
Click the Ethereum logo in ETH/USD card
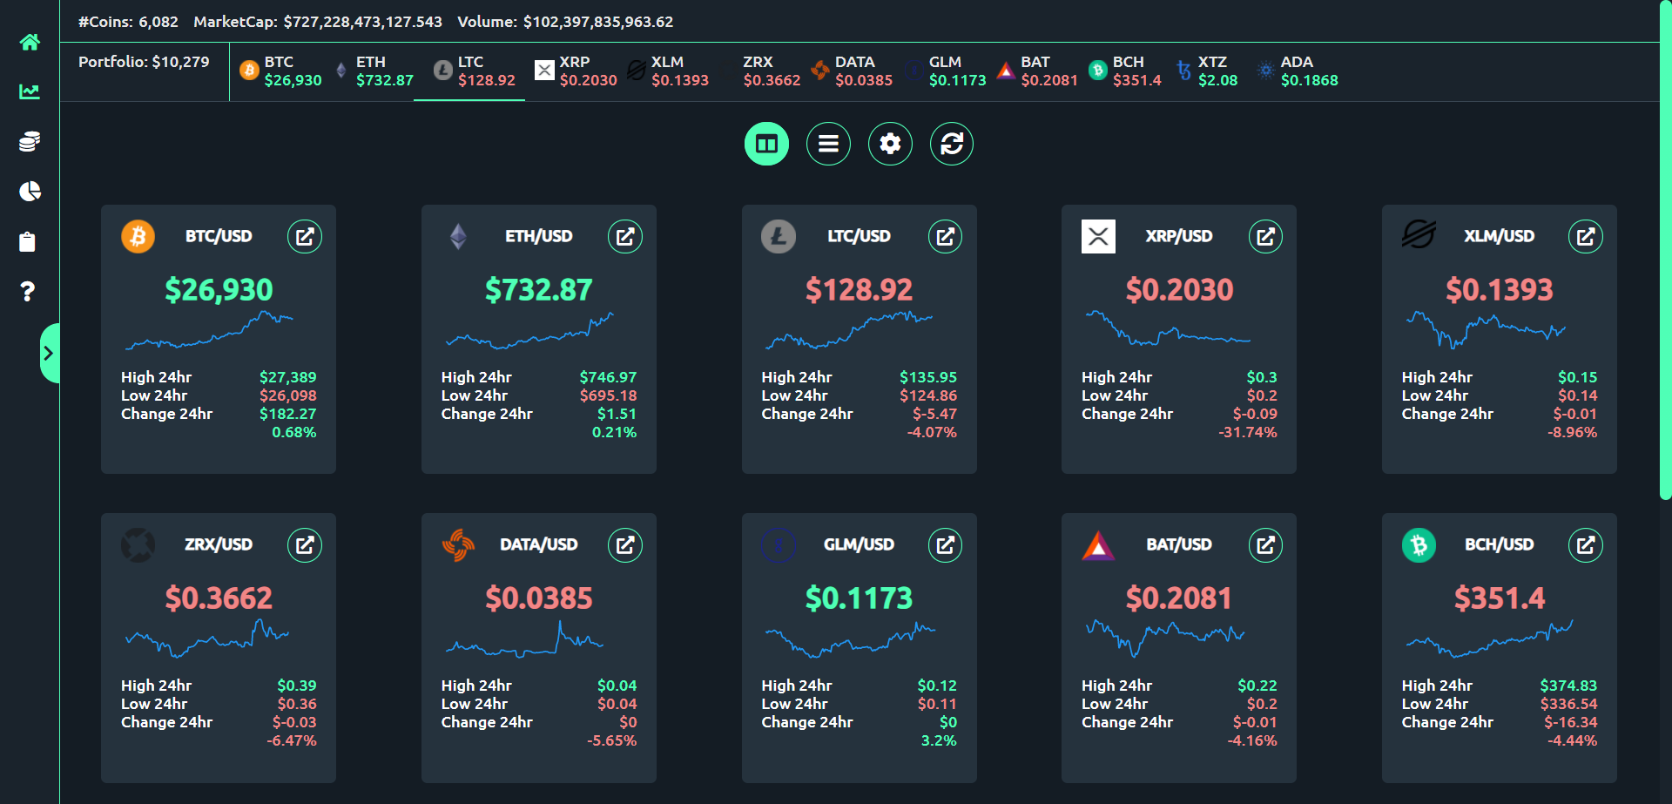[x=458, y=236]
